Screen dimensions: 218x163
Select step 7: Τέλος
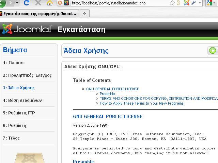coord(11,138)
